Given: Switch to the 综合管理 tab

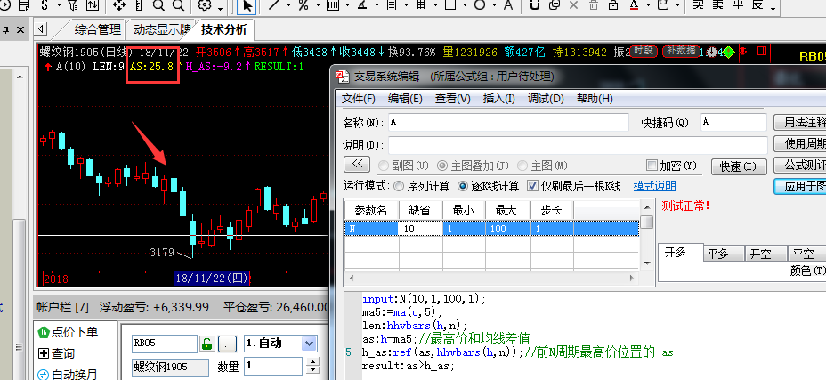Looking at the screenshot, I should tap(97, 29).
